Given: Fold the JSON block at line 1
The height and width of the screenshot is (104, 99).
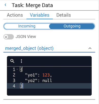Looking at the screenshot, I should tap(17, 69).
